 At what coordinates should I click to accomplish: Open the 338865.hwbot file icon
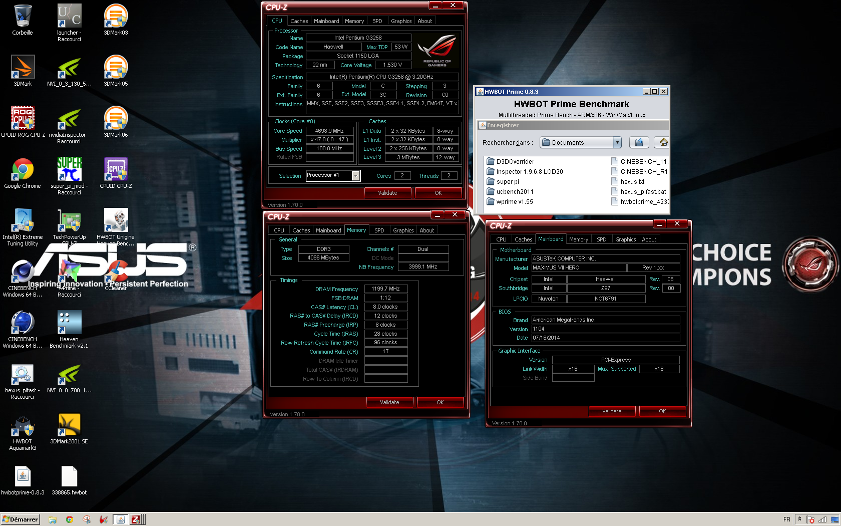click(69, 480)
